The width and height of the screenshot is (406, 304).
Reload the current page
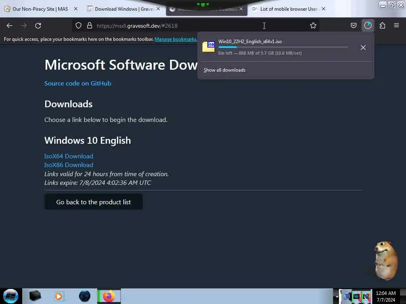38,26
